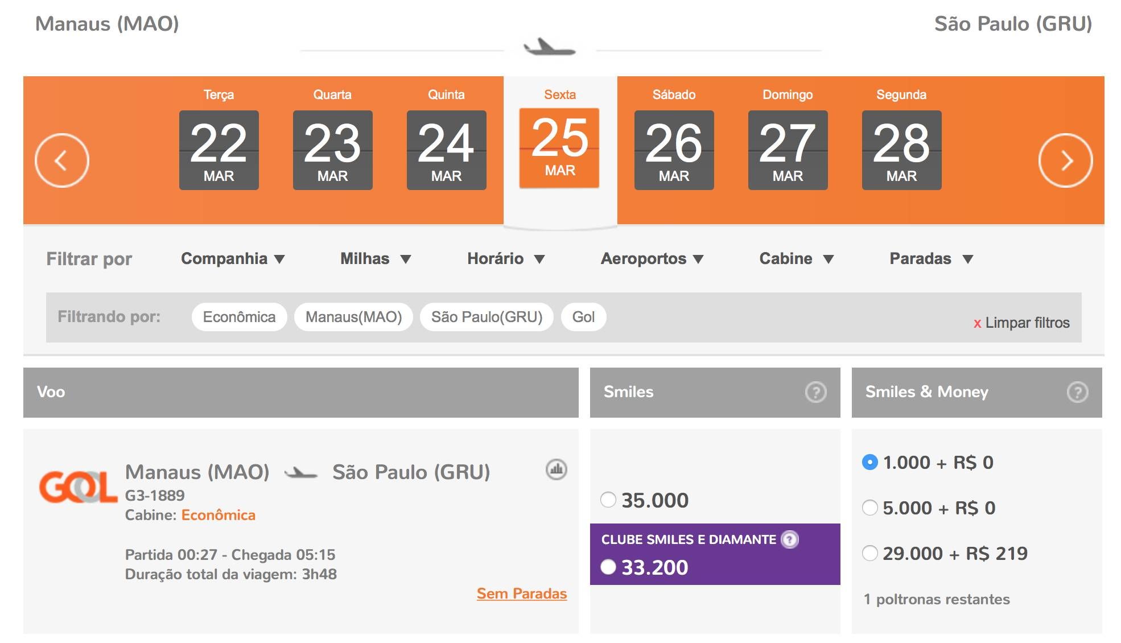
Task: Click the previous week arrow icon
Action: point(61,160)
